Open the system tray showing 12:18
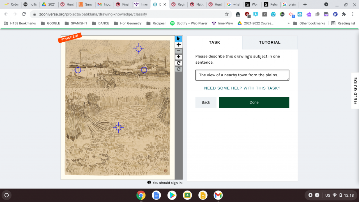This screenshot has height=202, width=359. pos(339,195)
